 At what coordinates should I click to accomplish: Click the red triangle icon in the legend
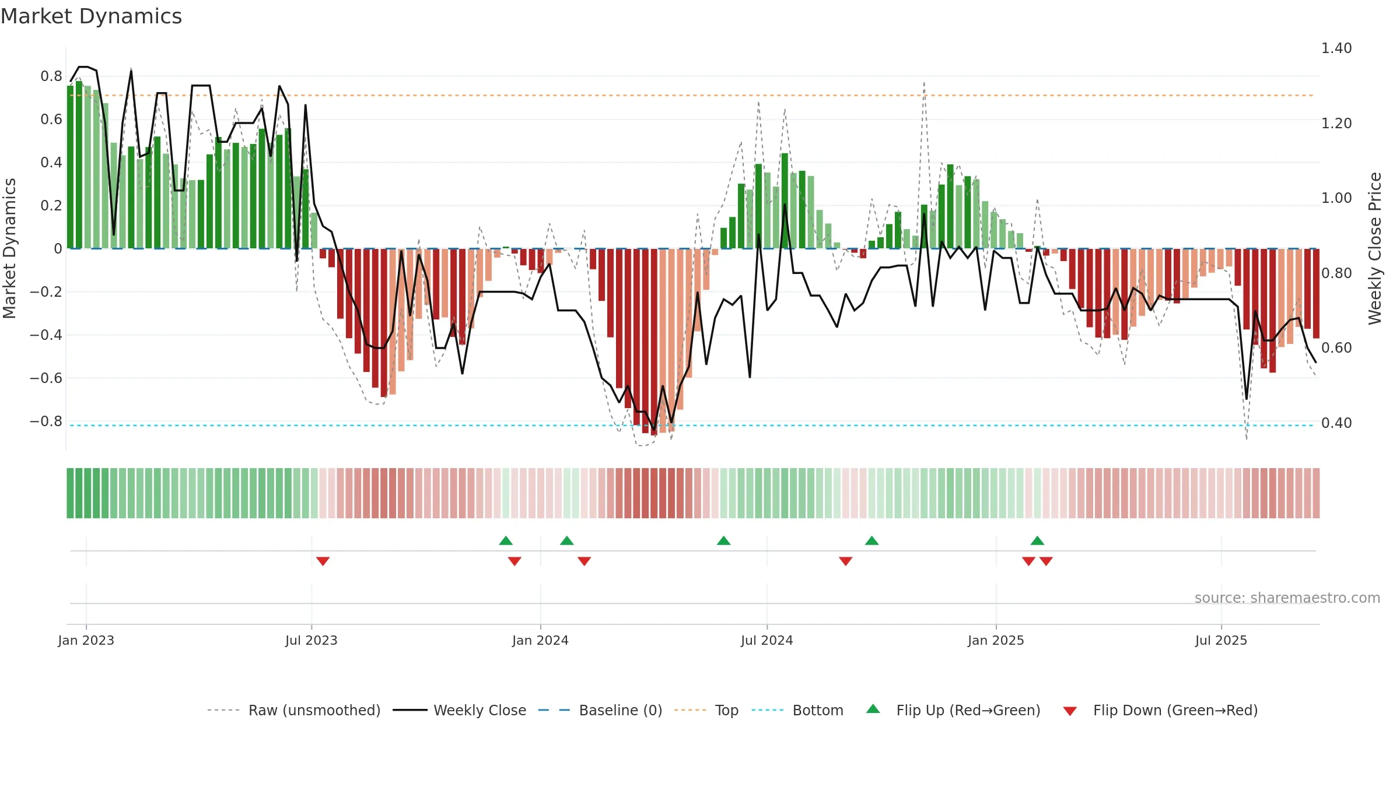[x=1070, y=711]
